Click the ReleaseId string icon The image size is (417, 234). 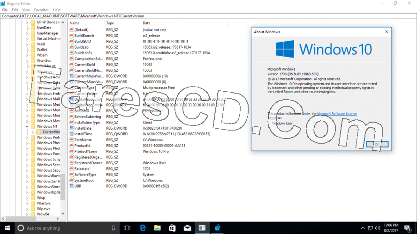71,168
